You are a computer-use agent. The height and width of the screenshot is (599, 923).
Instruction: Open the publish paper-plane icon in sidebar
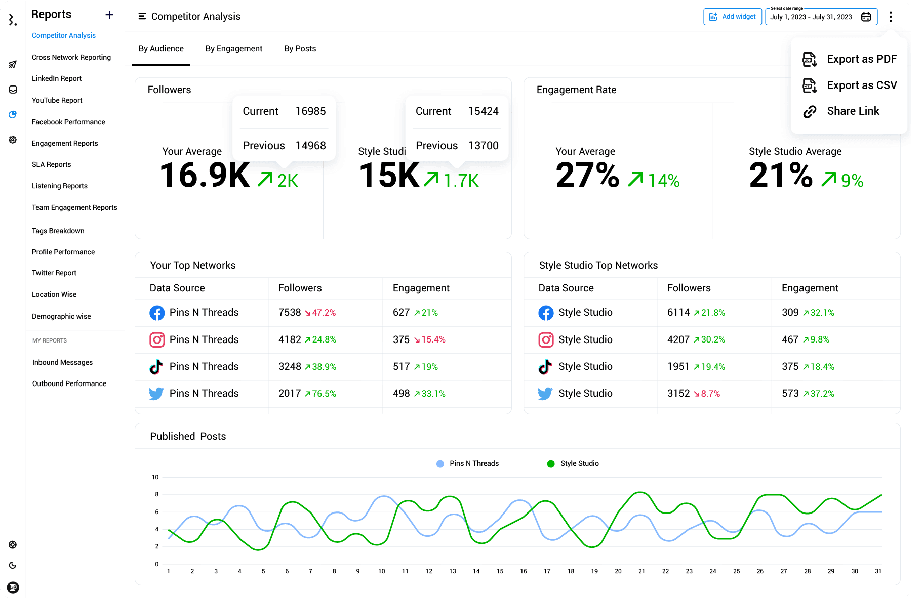click(x=13, y=65)
